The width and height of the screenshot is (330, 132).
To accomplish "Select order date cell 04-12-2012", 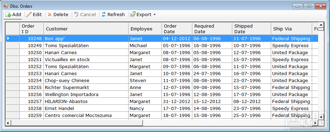I will coord(177,38).
